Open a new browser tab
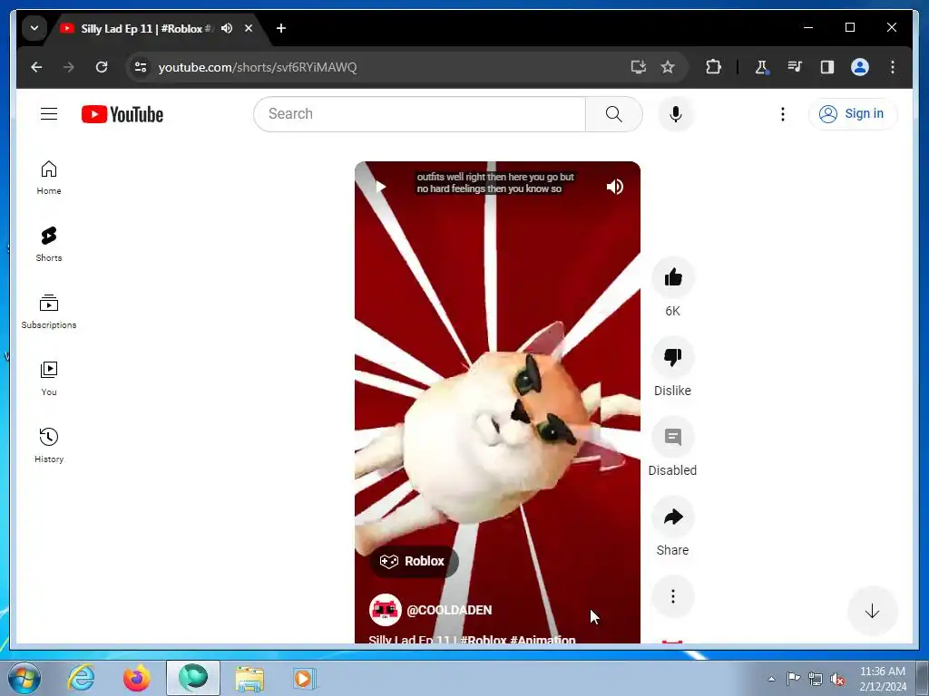929x696 pixels. [x=281, y=28]
